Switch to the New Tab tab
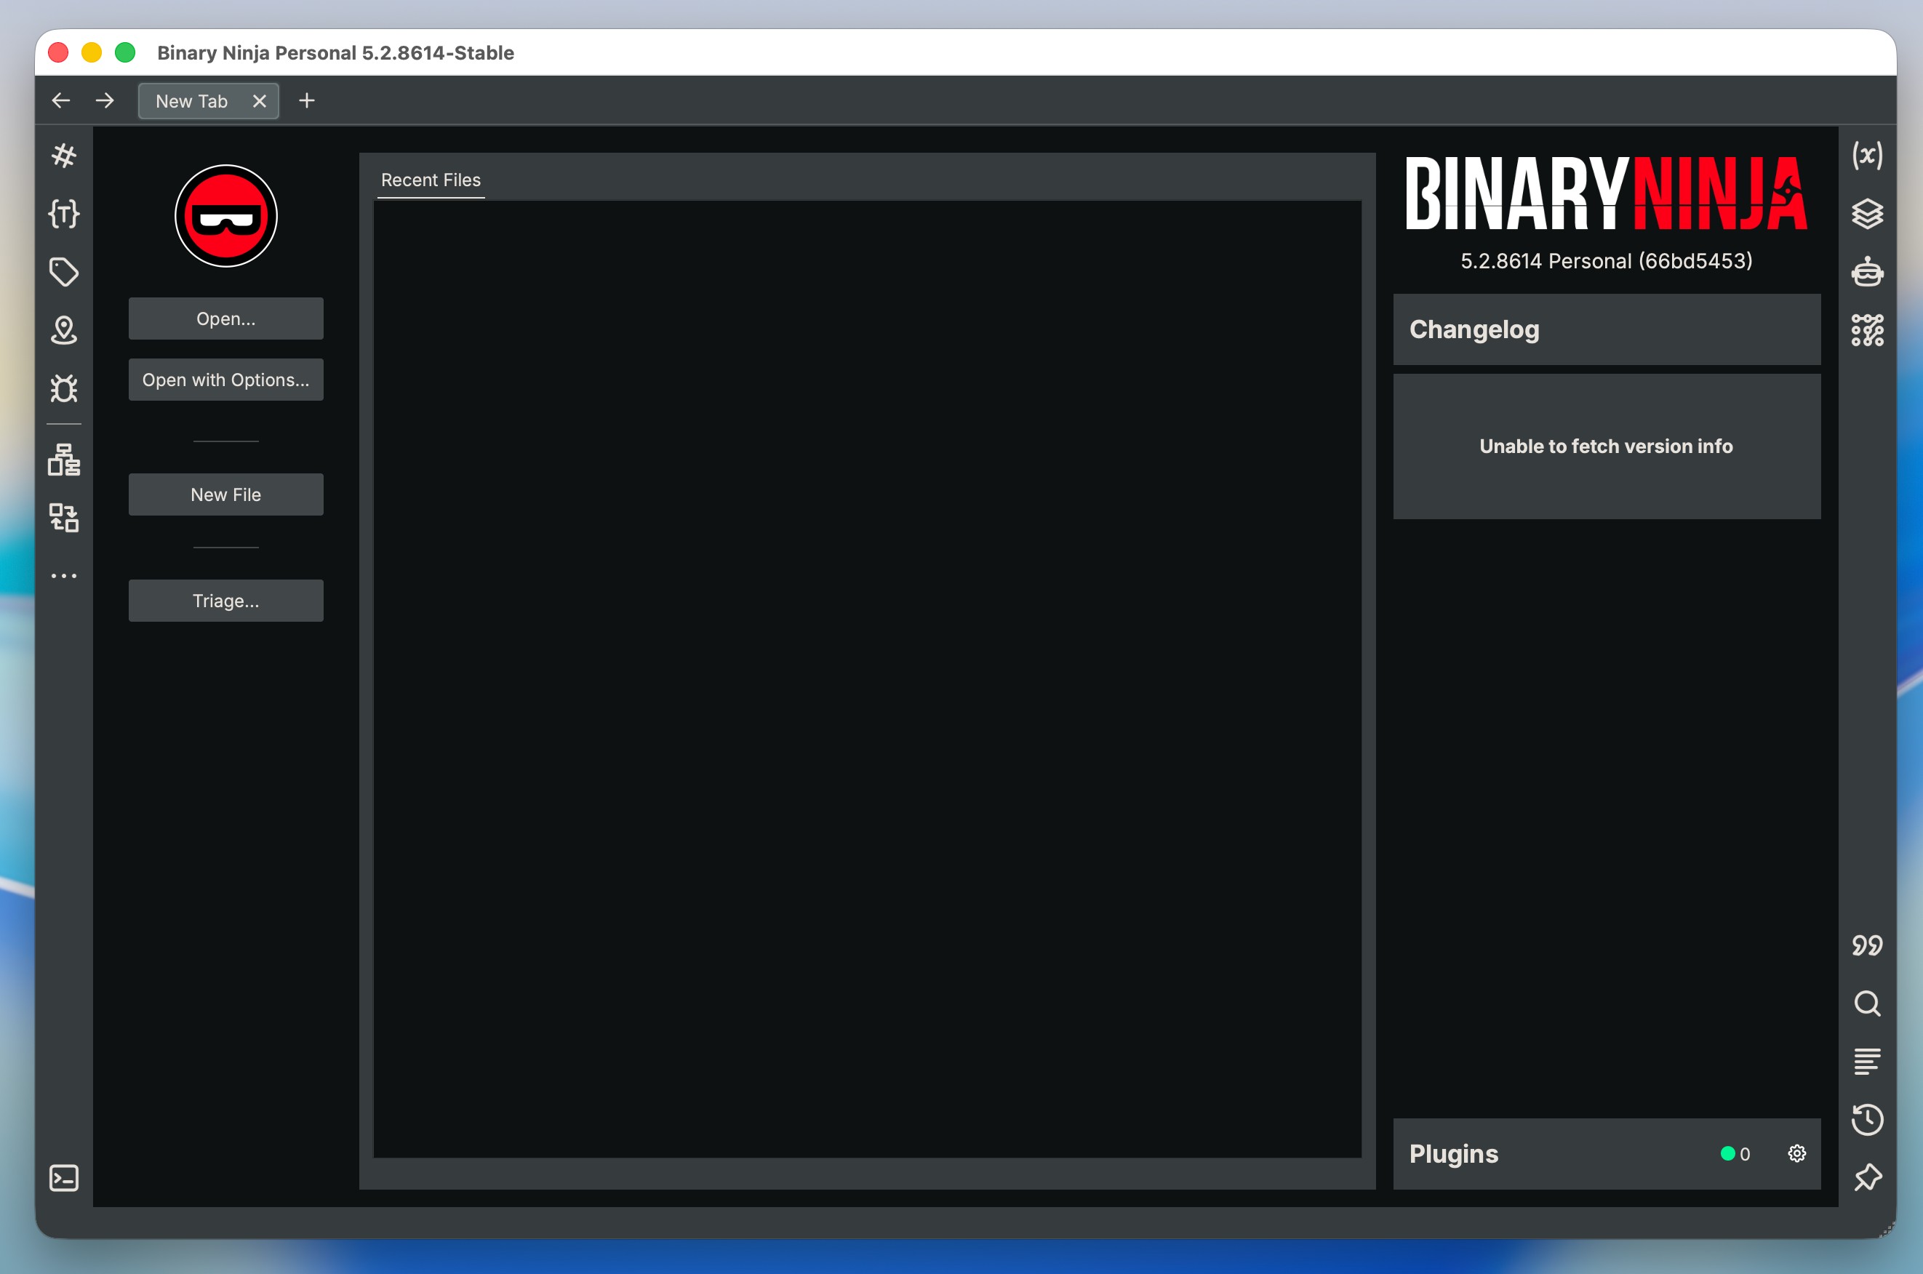 pos(192,102)
